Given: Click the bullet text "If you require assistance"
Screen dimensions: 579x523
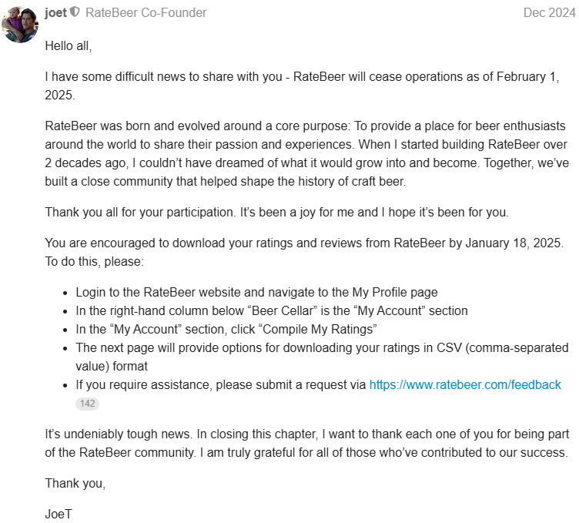Looking at the screenshot, I should (x=220, y=384).
